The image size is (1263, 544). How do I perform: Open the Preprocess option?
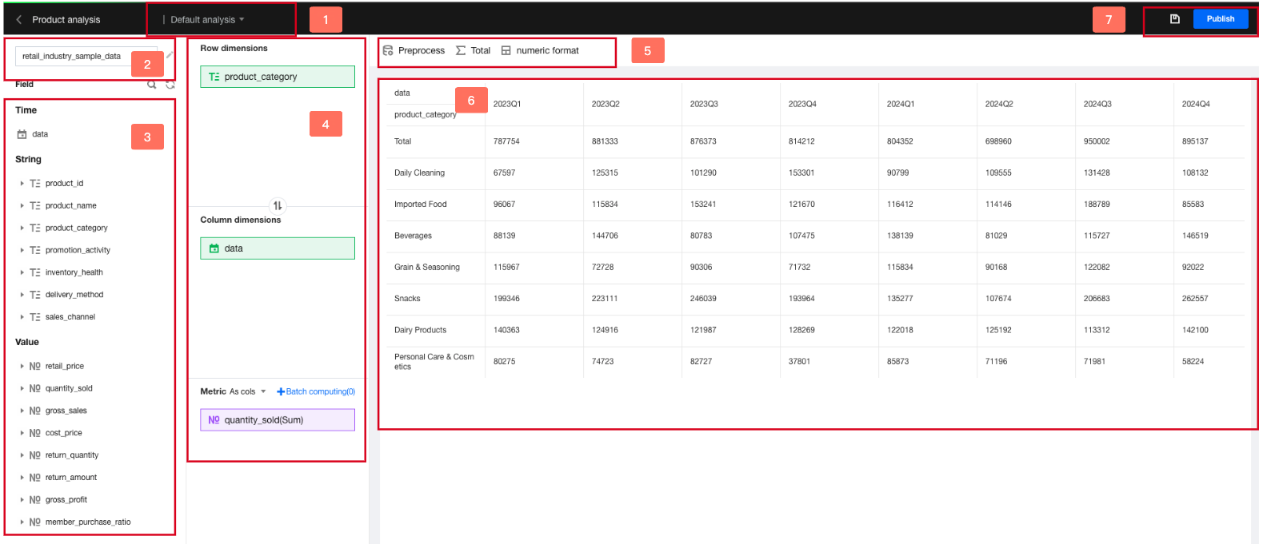pyautogui.click(x=414, y=50)
